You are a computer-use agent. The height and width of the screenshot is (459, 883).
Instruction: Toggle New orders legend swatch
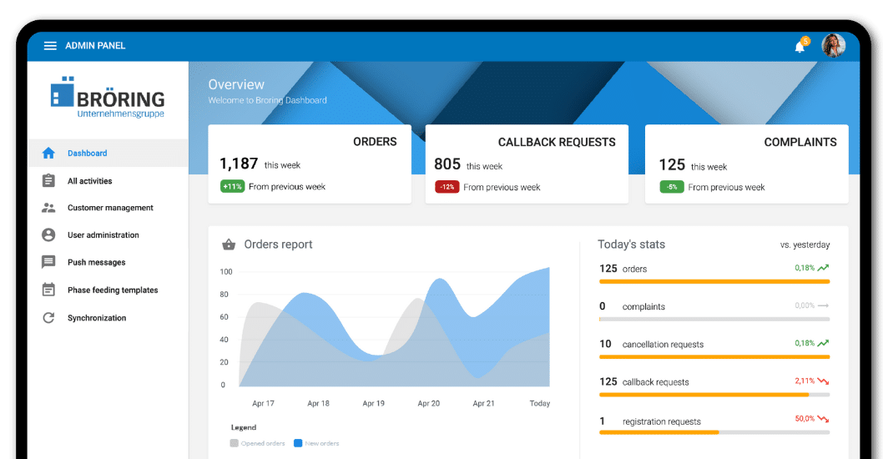pyautogui.click(x=298, y=443)
